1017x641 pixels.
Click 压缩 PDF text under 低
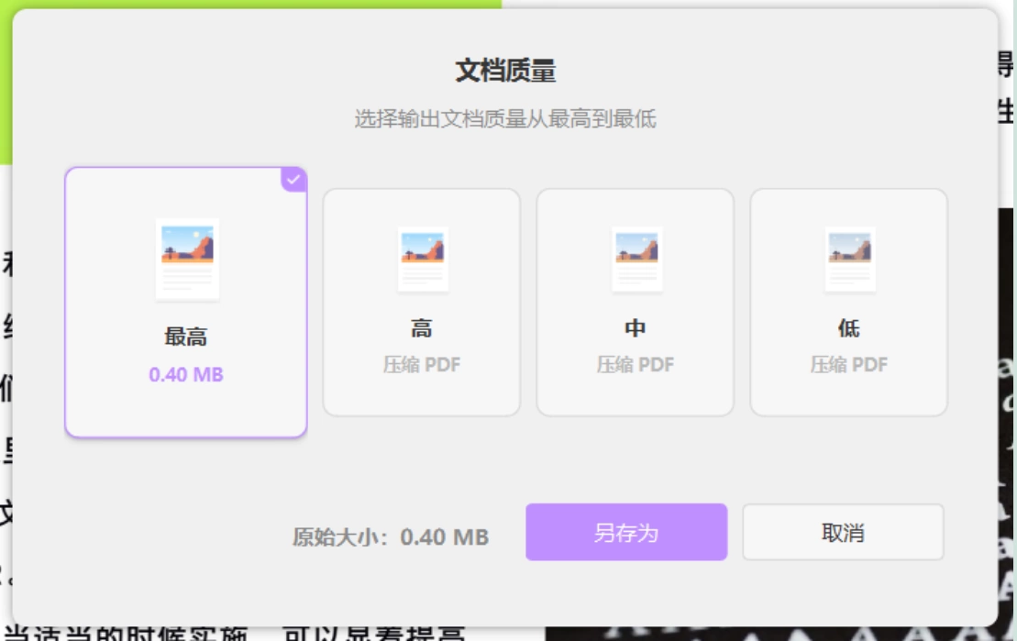848,365
